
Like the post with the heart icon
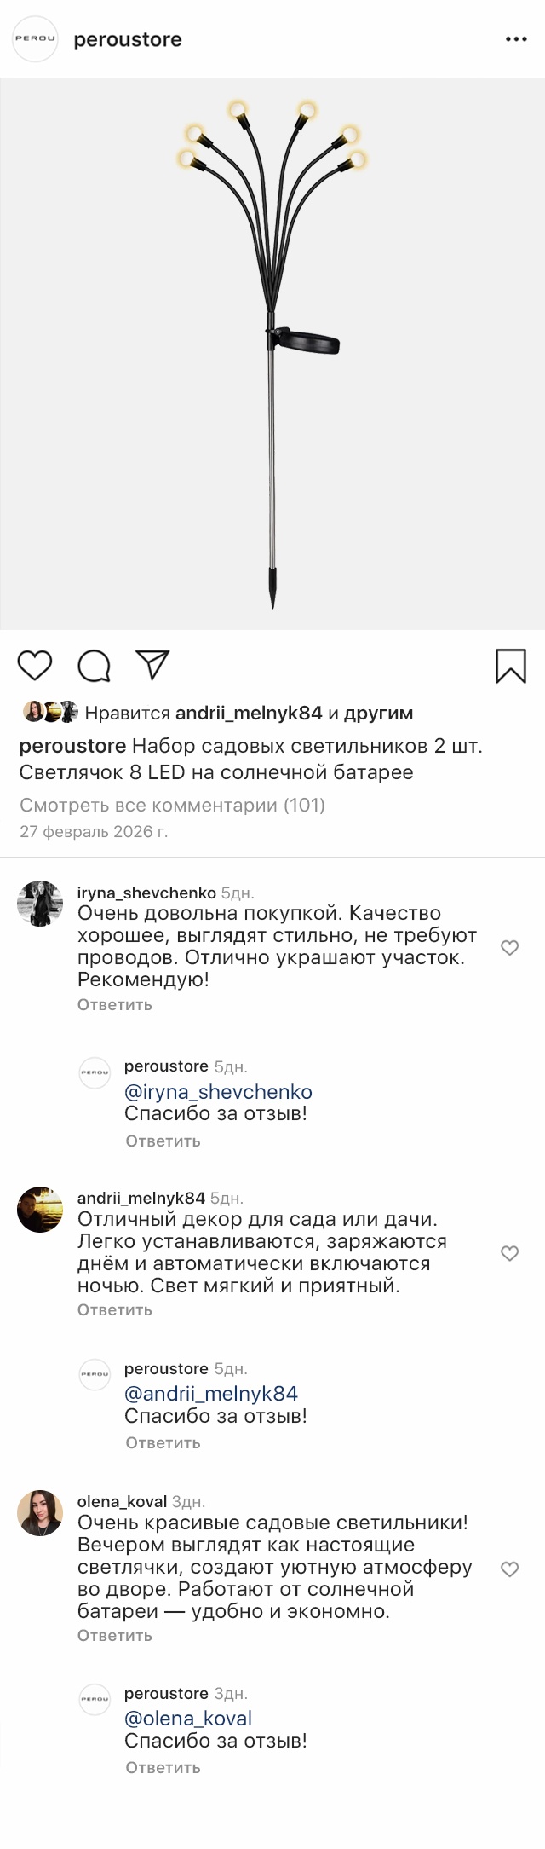coord(35,666)
